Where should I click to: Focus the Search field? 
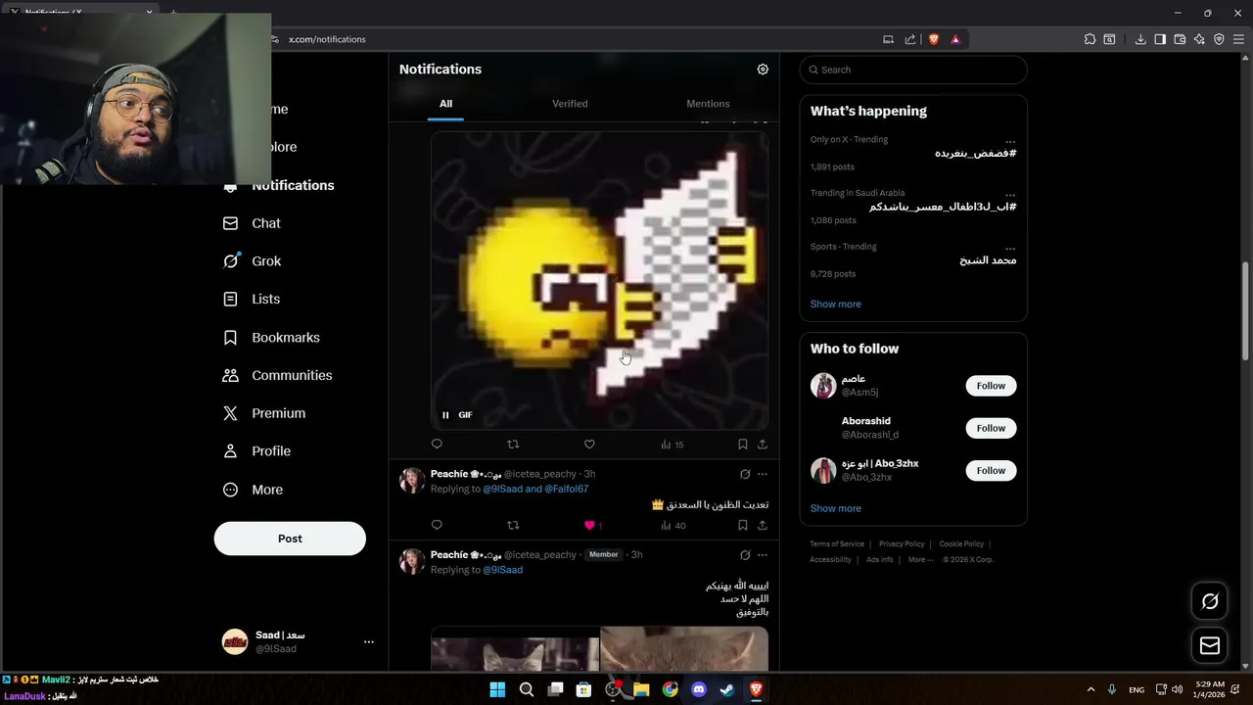(x=913, y=70)
